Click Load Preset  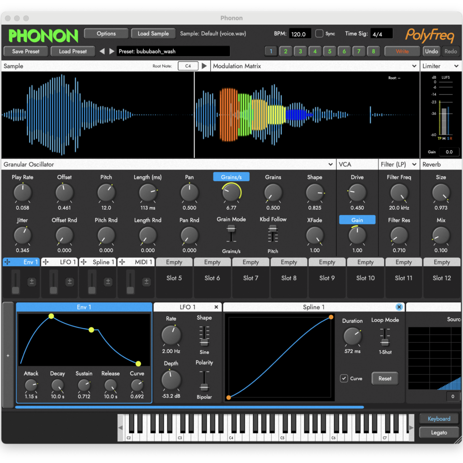tap(73, 51)
